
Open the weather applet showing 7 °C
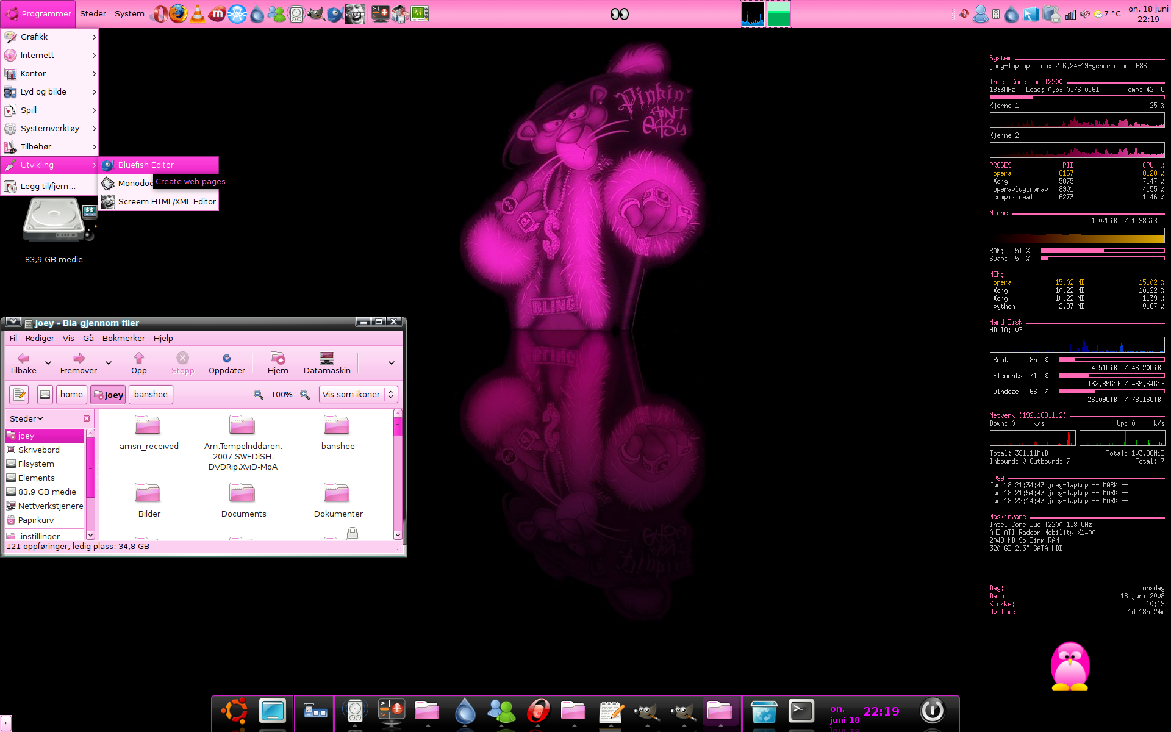(1107, 14)
